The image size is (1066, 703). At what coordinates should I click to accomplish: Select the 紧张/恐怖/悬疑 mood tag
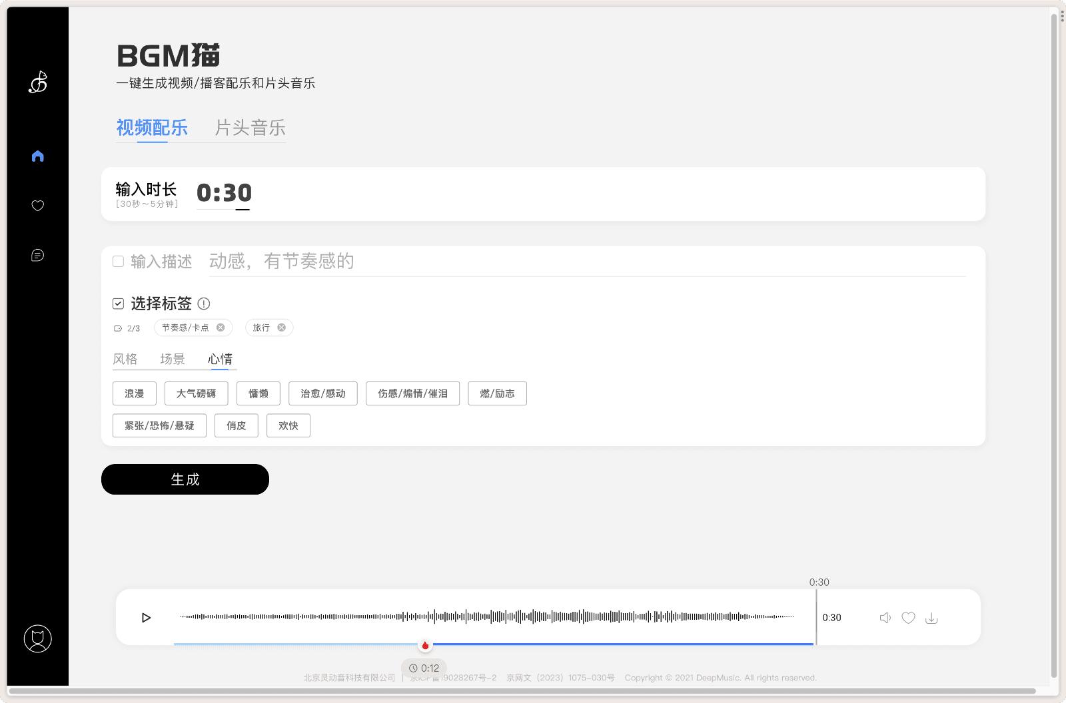click(x=159, y=425)
